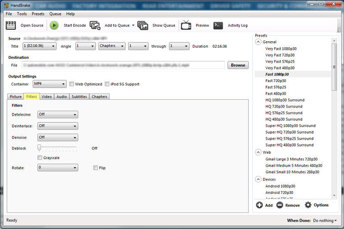This screenshot has height=229, width=344.
Task: Click the gear icon for preset options
Action: (x=308, y=205)
